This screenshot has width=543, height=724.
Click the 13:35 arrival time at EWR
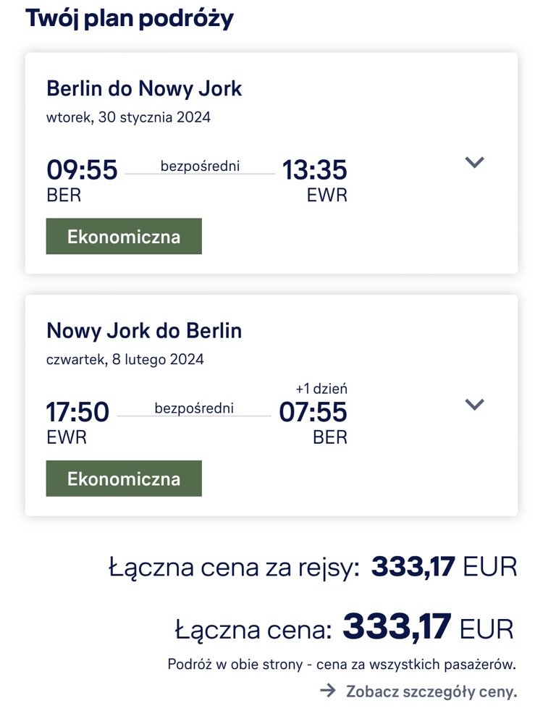click(x=314, y=169)
